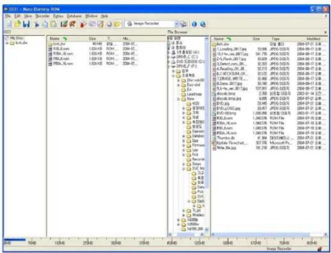The width and height of the screenshot is (331, 253).
Task: Click the blue Info toolbar icon
Action: [194, 24]
